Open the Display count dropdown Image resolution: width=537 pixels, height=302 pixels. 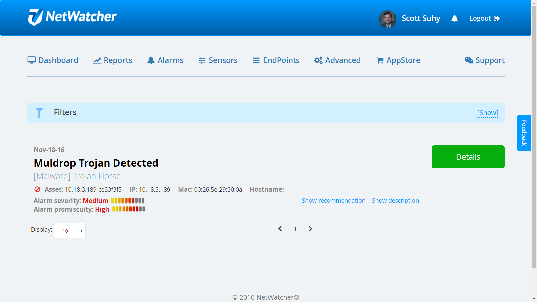pos(69,231)
